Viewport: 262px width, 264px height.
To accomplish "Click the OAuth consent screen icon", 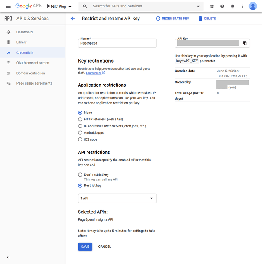I will point(8,63).
